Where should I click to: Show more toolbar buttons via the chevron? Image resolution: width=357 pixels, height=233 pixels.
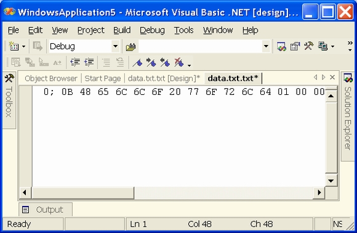[350, 46]
